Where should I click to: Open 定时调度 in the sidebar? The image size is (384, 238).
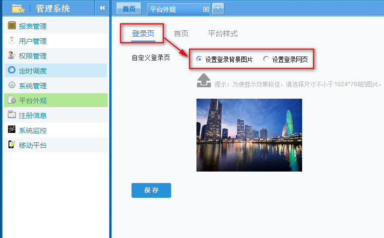click(56, 70)
